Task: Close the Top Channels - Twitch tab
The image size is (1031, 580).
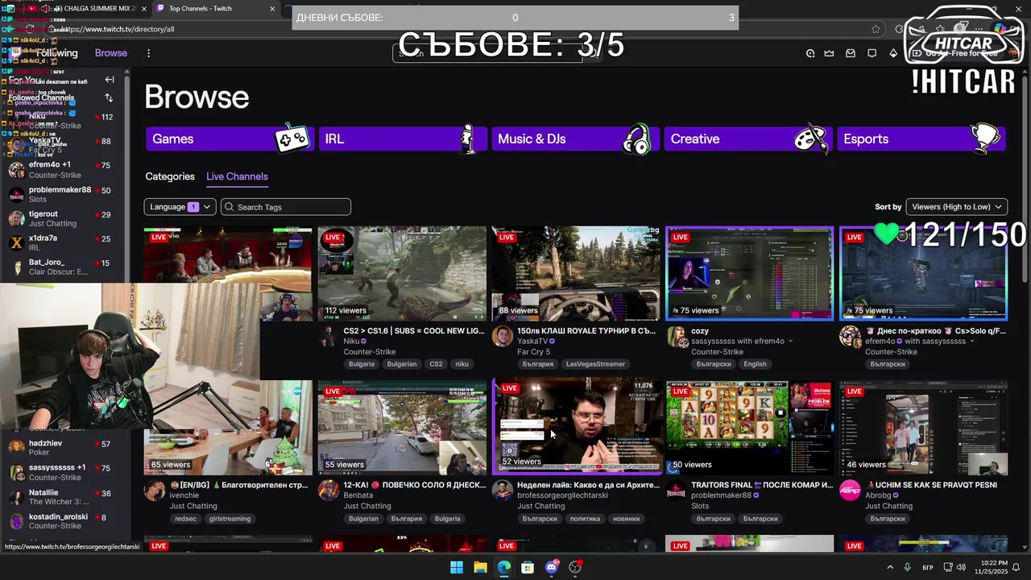Action: click(273, 9)
